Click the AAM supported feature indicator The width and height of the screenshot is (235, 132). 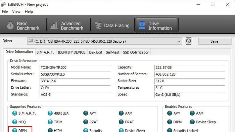point(121,113)
